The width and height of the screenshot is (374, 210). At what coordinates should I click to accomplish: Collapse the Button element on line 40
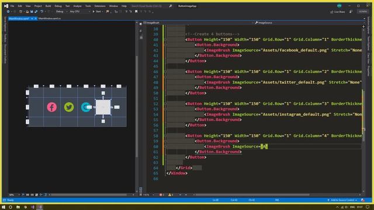pos(165,40)
